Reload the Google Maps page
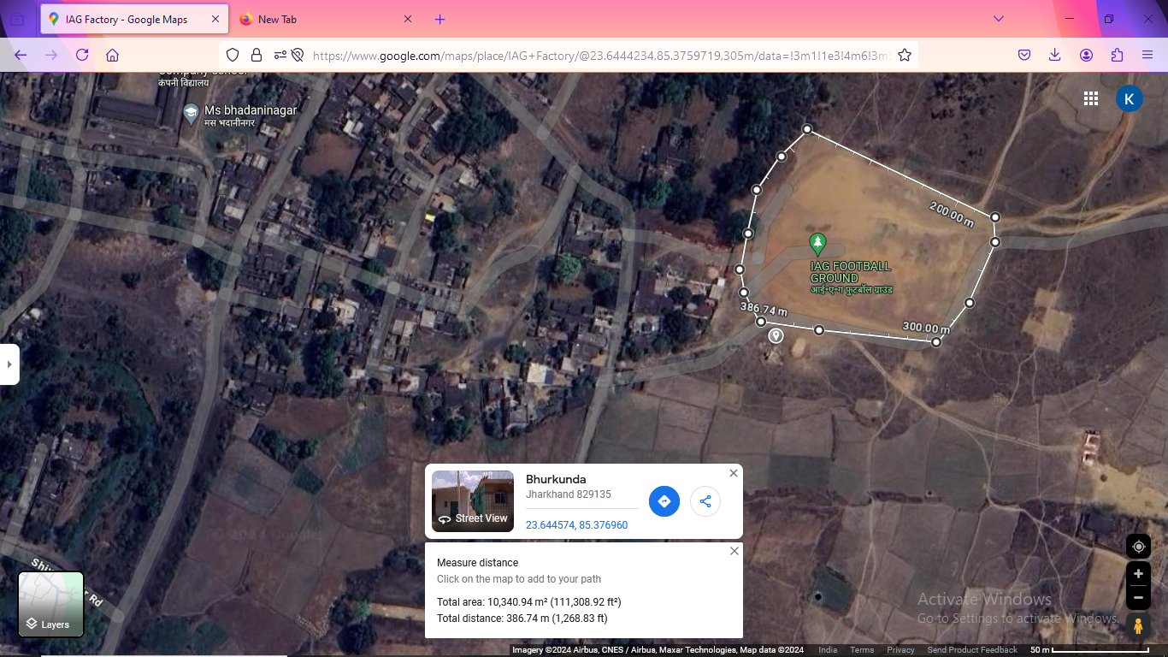The height and width of the screenshot is (657, 1168). [82, 55]
